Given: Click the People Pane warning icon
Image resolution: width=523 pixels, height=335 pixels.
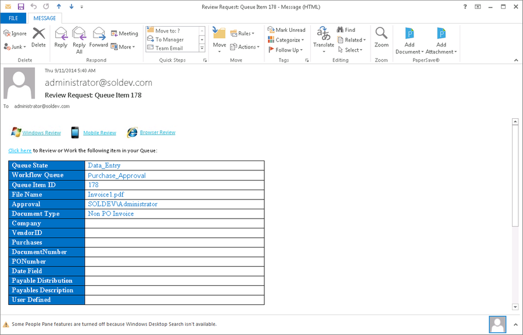Looking at the screenshot, I should 6,325.
